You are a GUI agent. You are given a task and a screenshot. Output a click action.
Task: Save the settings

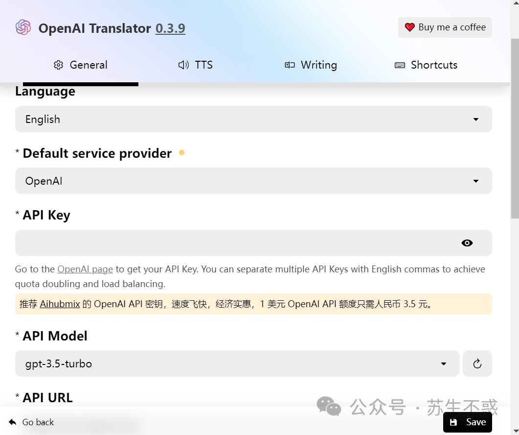(467, 422)
